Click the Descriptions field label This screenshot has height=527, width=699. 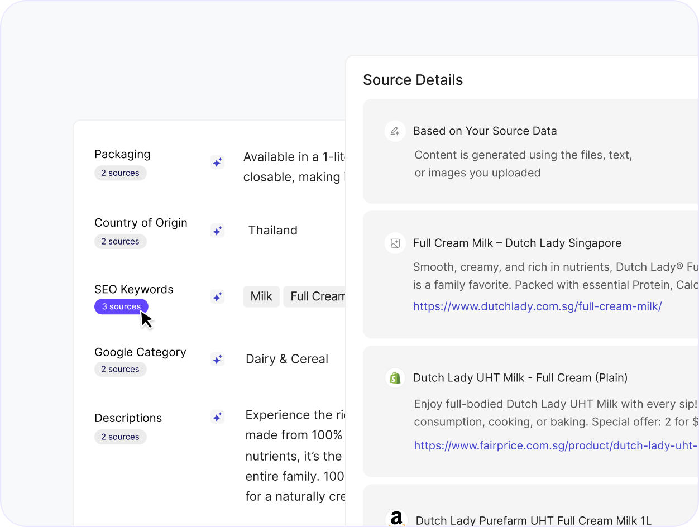tap(128, 418)
